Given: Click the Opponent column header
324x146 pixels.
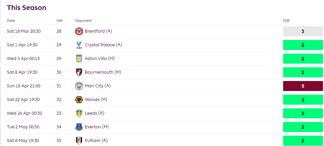Looking at the screenshot, I should click(x=83, y=21).
